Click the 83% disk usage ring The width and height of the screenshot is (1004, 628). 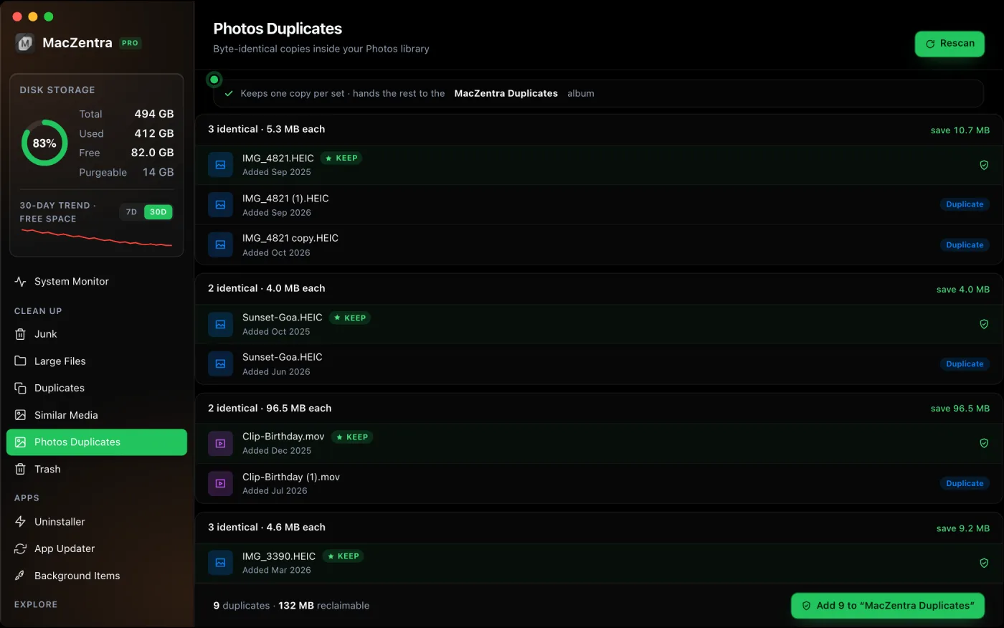[44, 143]
